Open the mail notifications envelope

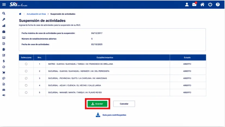pos(194,4)
